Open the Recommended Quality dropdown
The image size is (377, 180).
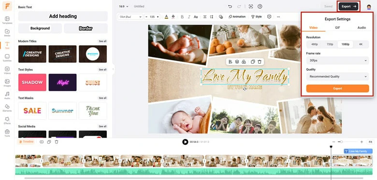337,77
